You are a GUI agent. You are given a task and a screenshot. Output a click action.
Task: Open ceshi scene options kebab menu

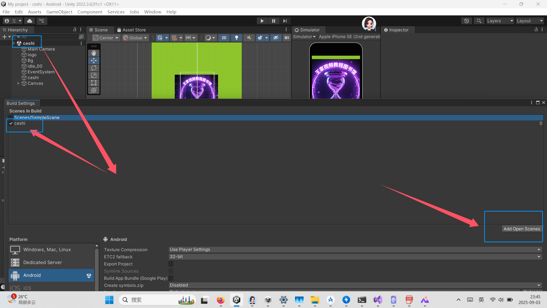click(x=81, y=43)
